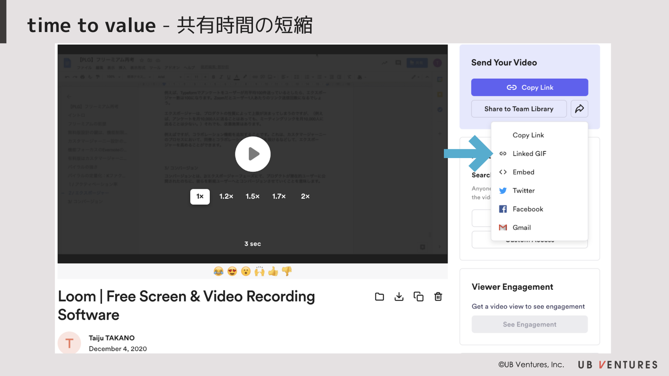
Task: Choose 1.7x playback speed
Action: click(279, 196)
